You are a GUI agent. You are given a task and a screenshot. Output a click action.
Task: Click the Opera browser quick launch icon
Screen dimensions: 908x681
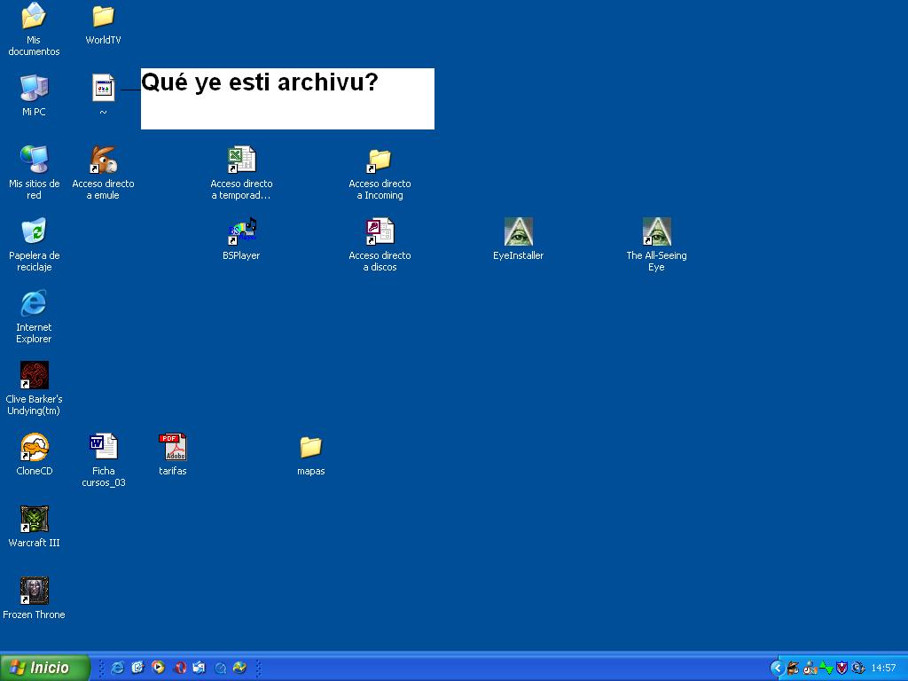[179, 668]
